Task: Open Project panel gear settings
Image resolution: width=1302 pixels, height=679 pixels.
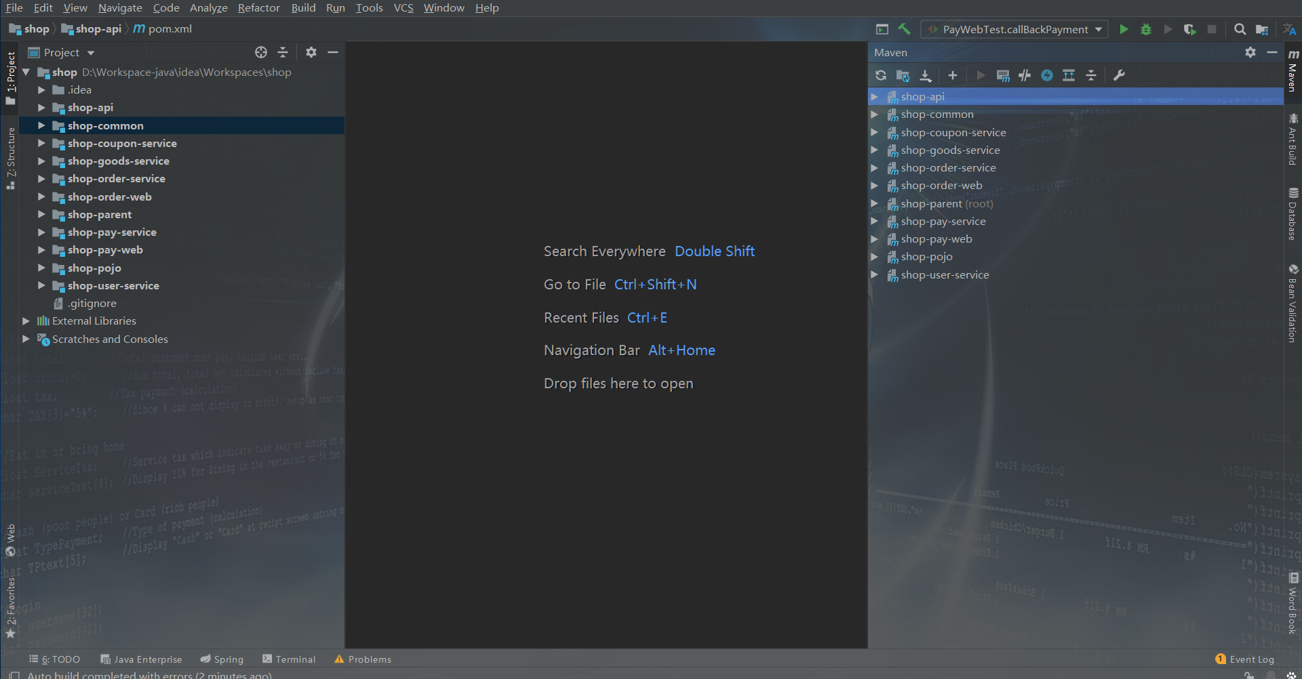Action: pyautogui.click(x=311, y=52)
